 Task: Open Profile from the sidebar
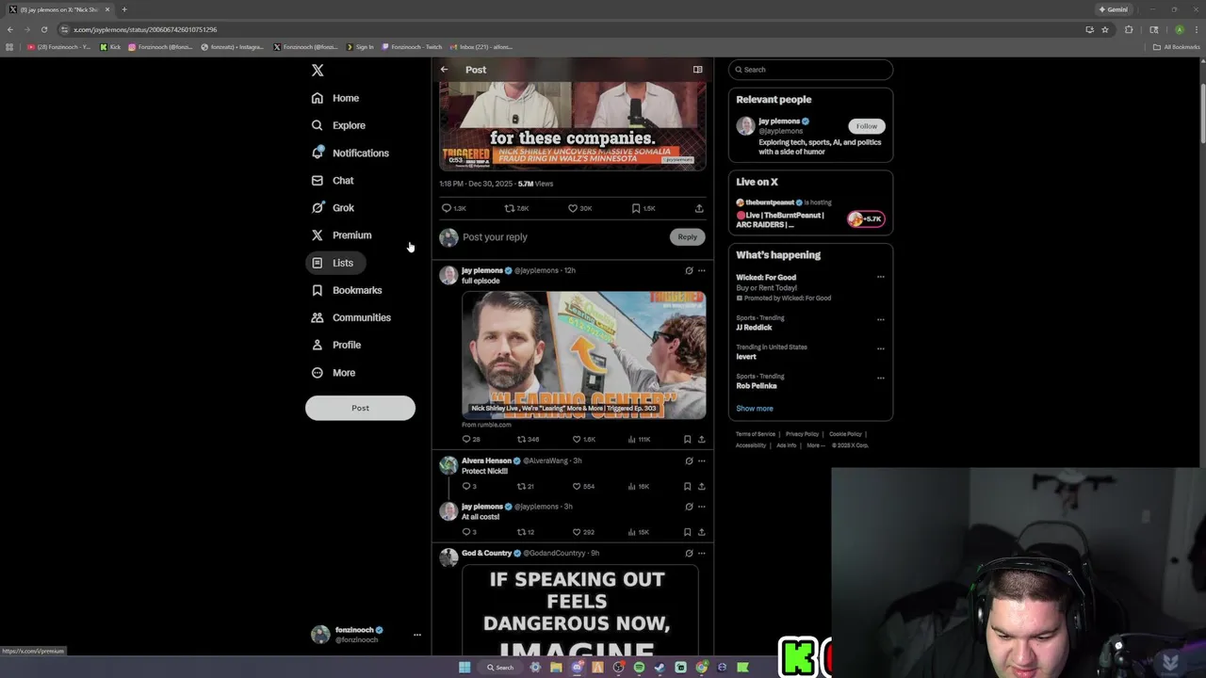pyautogui.click(x=336, y=345)
